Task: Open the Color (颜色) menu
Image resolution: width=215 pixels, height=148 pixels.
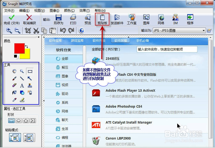Action: pyautogui.click(x=69, y=11)
